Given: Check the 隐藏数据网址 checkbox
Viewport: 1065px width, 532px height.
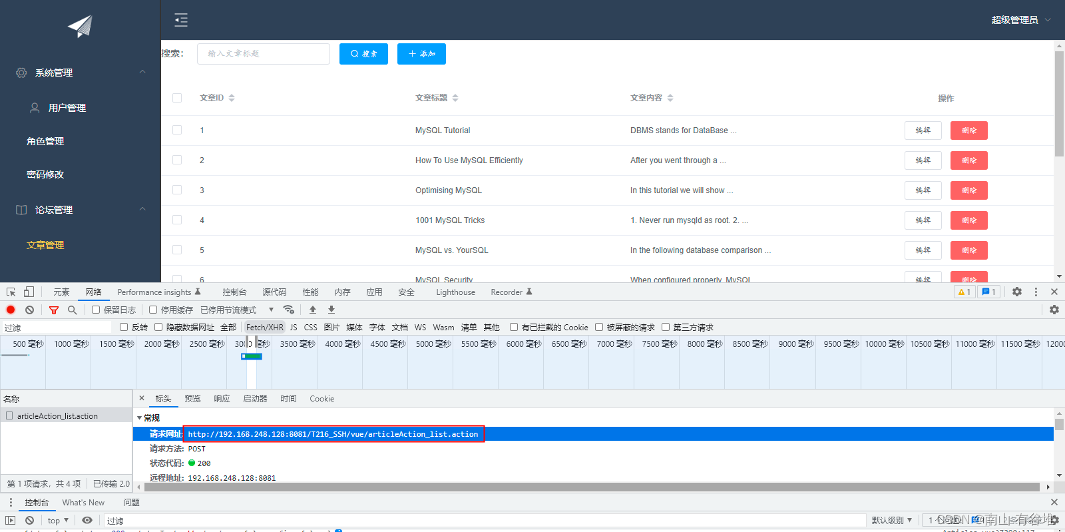Looking at the screenshot, I should pyautogui.click(x=158, y=327).
